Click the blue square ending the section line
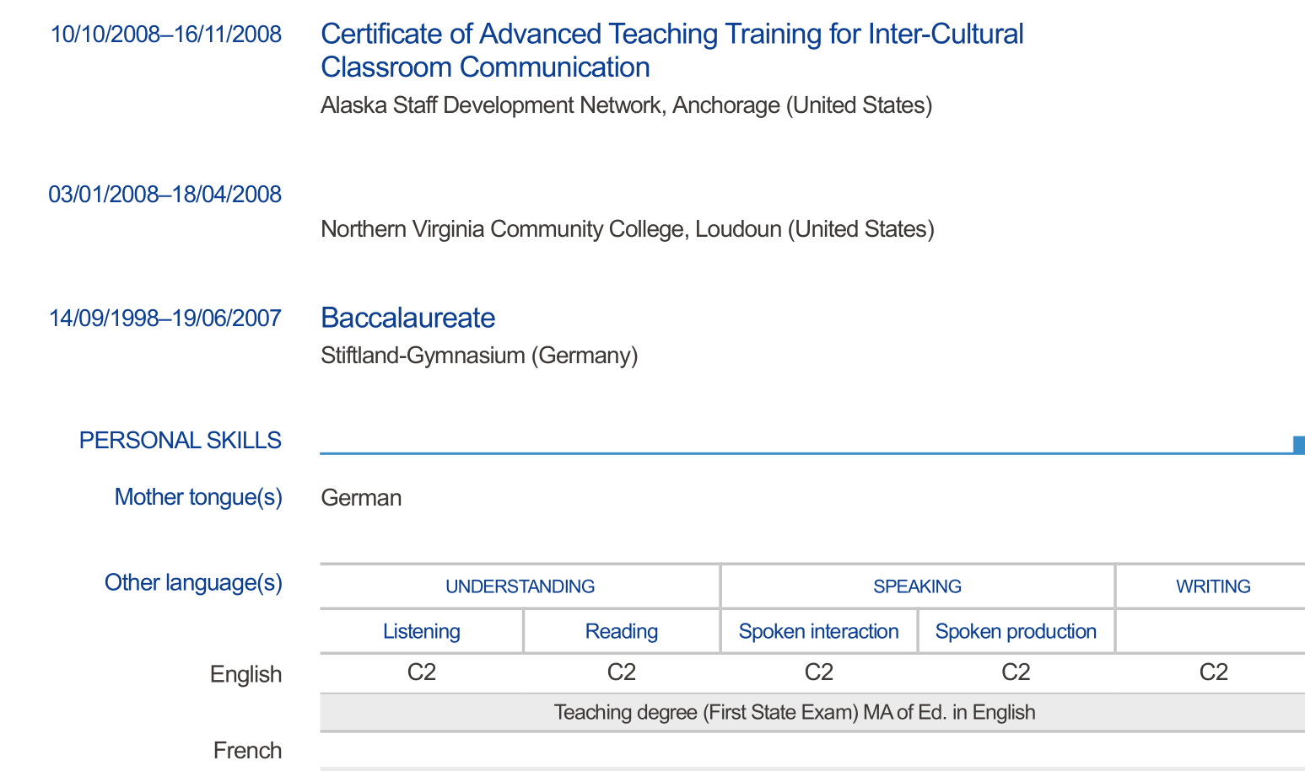Screen dimensions: 1305x771 1299,444
